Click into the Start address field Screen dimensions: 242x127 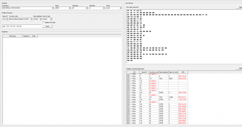coord(37,19)
